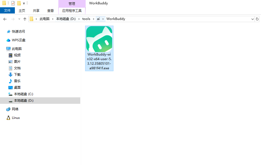Open the customize quick access toolbar dropdown
Viewport: 261px width, 165px height.
click(24, 3)
